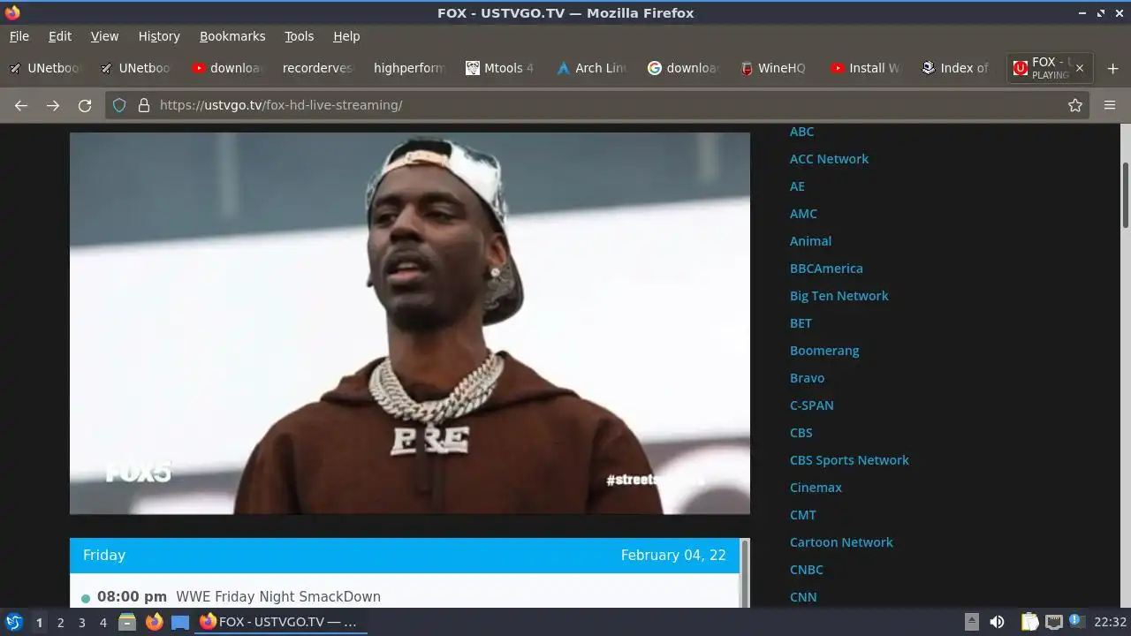
Task: Switch to workspace 4
Action: click(102, 623)
